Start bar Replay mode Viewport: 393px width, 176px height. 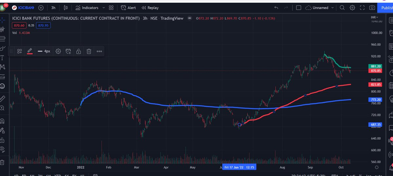(x=150, y=8)
